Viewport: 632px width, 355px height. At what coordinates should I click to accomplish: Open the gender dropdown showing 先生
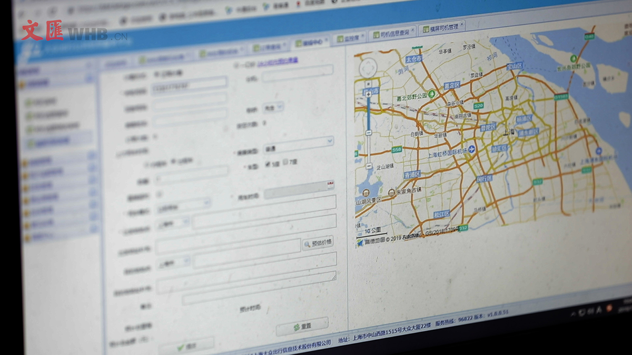tap(273, 107)
